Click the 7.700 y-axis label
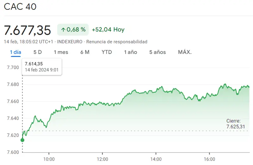This screenshot has height=165, width=253. (13, 67)
